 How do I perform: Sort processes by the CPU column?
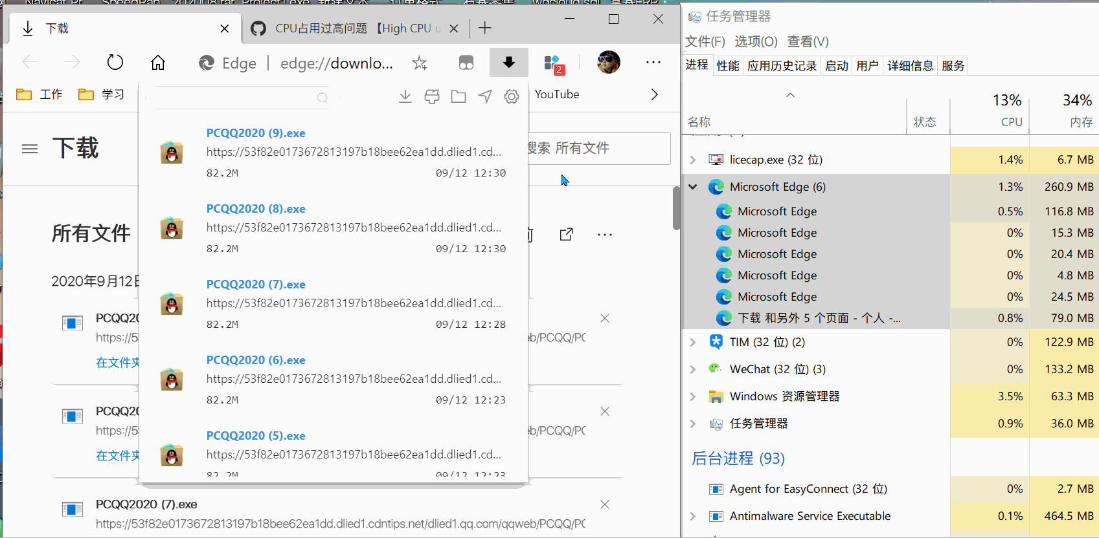coord(990,110)
